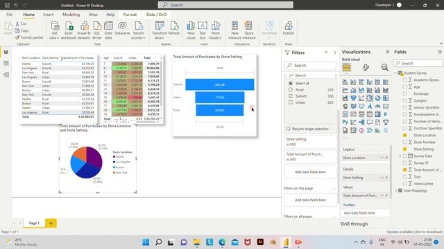Add a New visual

(191, 30)
